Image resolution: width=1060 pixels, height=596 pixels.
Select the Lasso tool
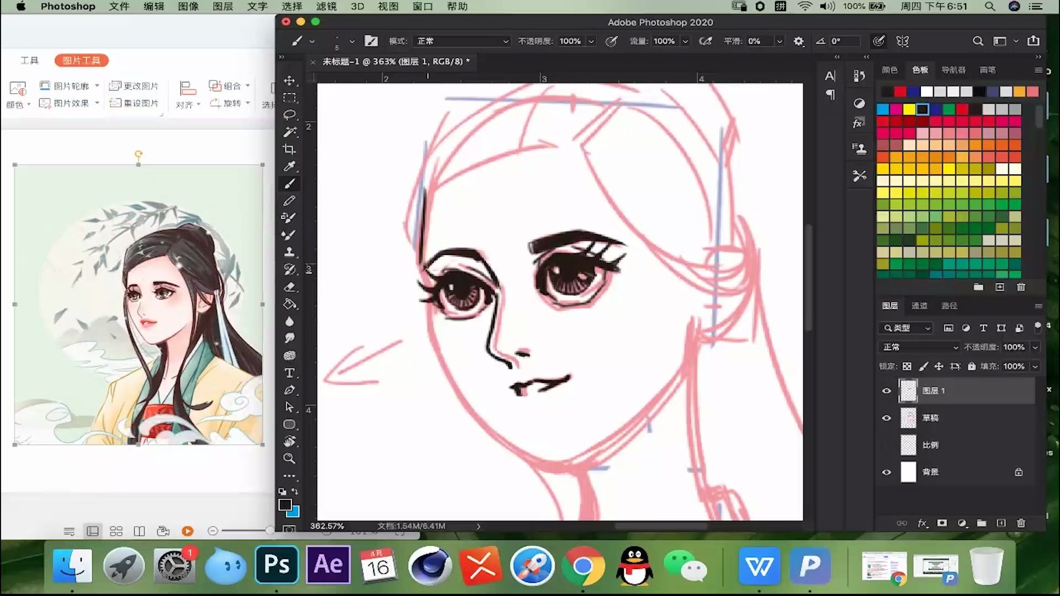pyautogui.click(x=289, y=115)
